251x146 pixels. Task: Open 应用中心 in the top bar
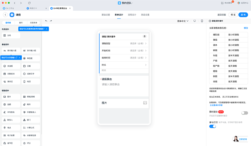(243, 3)
